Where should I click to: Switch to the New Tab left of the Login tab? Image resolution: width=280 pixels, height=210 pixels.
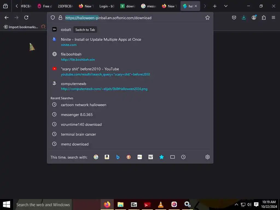(86, 6)
